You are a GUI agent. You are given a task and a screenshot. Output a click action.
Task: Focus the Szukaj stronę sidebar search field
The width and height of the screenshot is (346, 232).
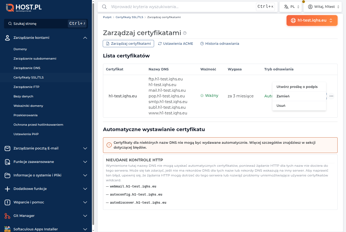coord(46,23)
